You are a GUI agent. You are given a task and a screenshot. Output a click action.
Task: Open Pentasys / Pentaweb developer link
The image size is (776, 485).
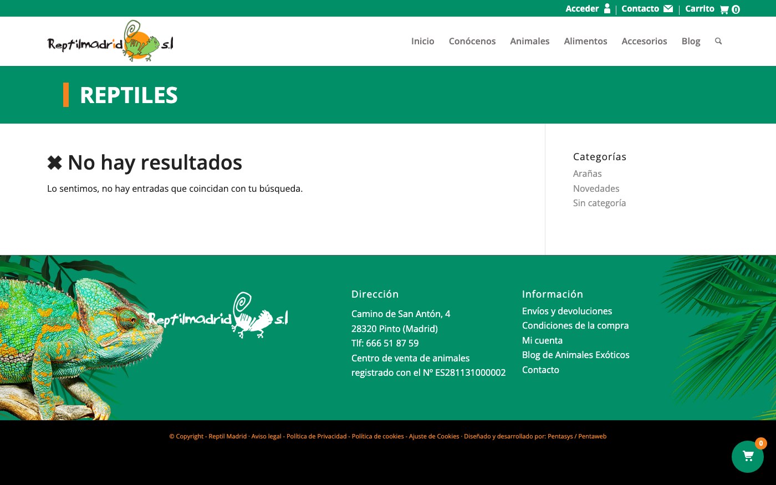[577, 436]
